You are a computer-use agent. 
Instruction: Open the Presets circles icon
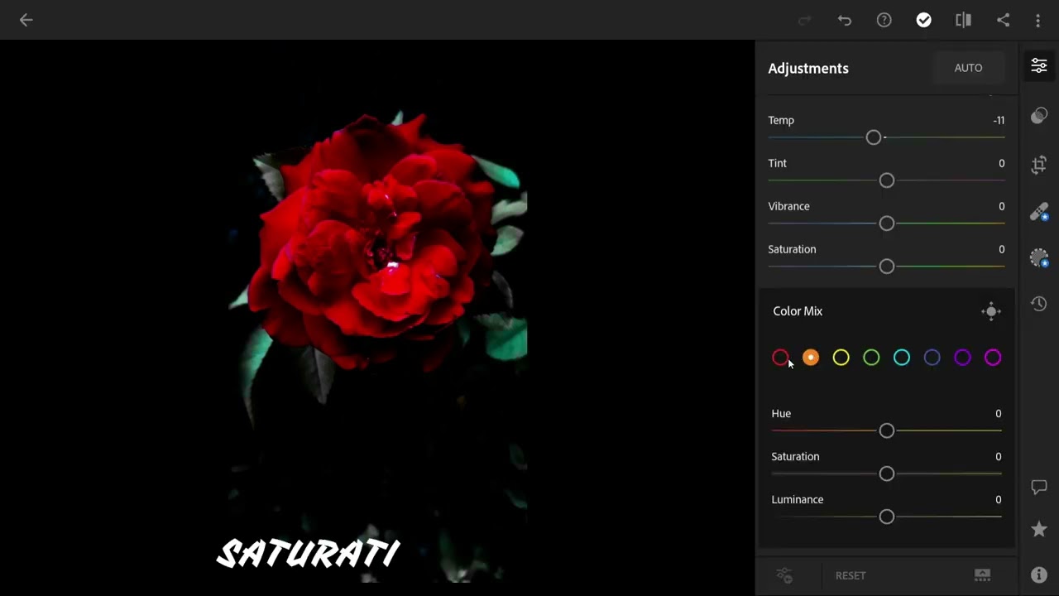[x=1039, y=116]
